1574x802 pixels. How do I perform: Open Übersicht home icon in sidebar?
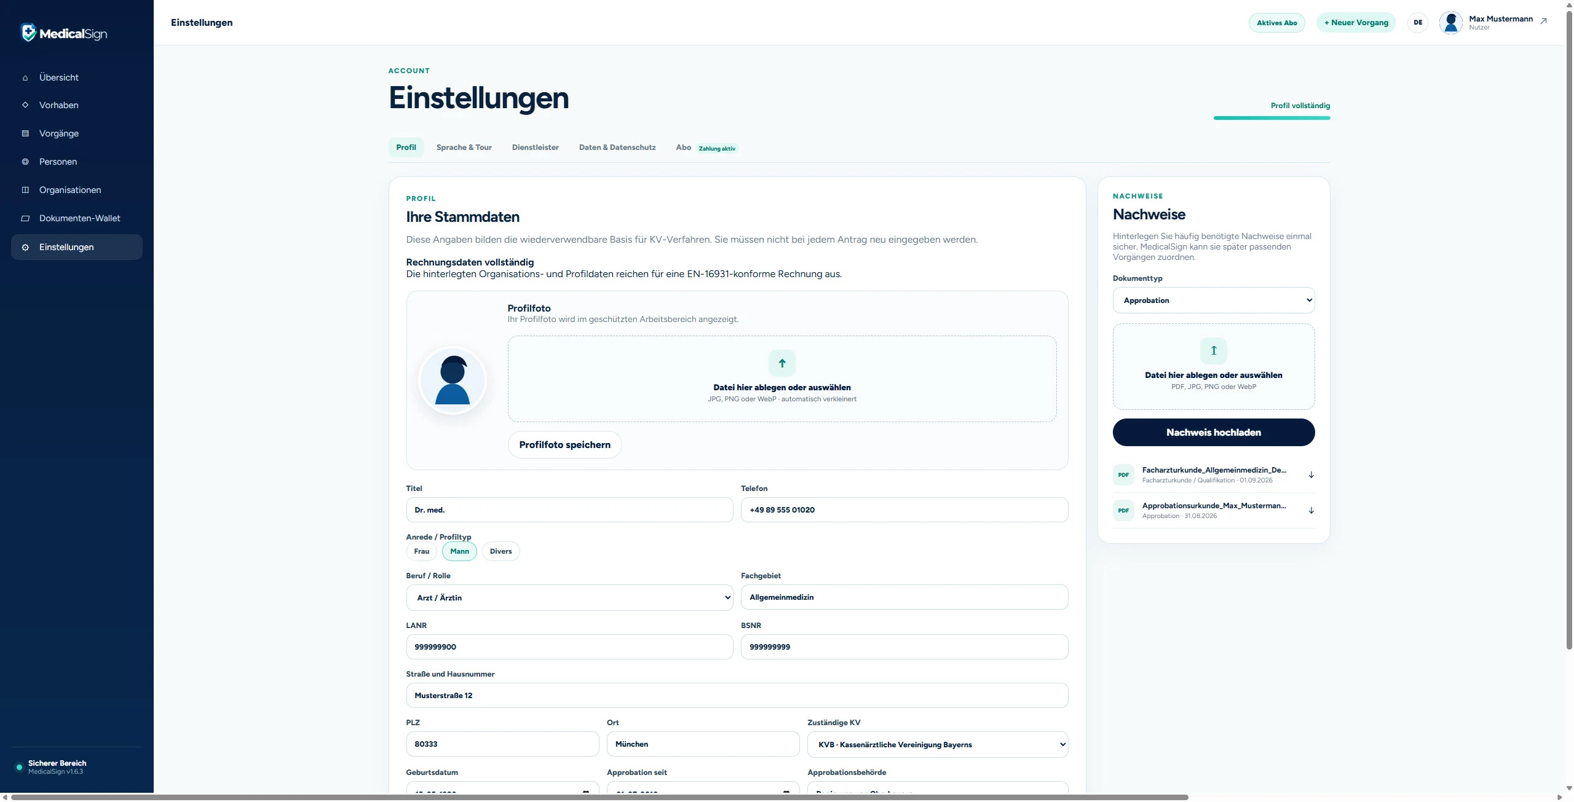click(25, 78)
